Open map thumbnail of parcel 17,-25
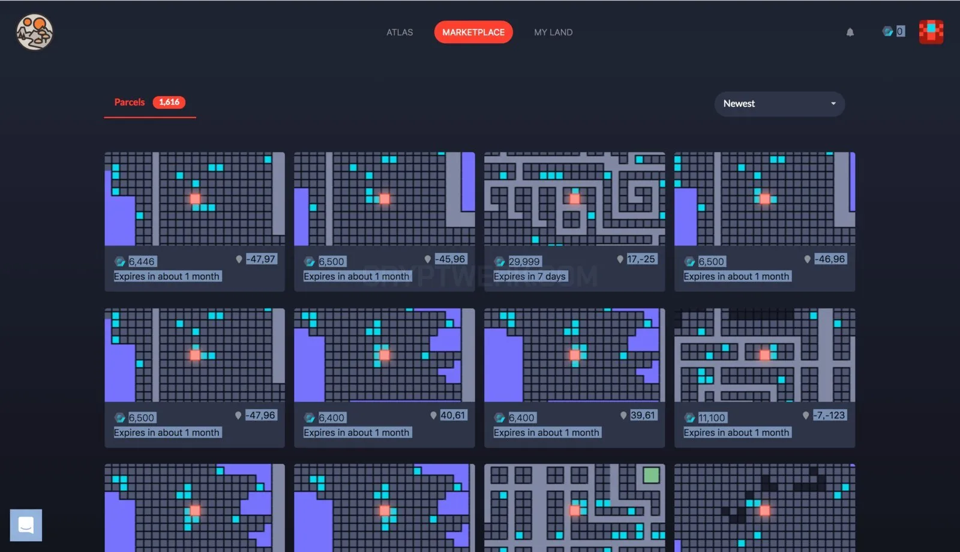Screen dimensions: 960x552 (x=575, y=199)
